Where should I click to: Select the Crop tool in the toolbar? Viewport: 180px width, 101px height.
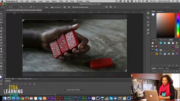click(x=1, y=25)
